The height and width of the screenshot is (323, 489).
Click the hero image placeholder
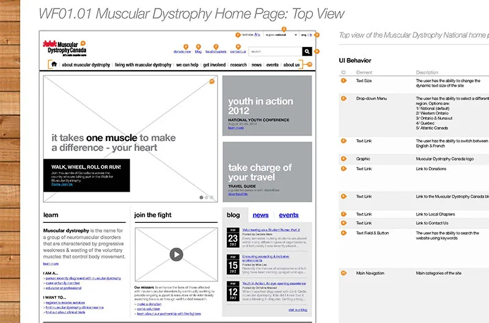point(130,139)
